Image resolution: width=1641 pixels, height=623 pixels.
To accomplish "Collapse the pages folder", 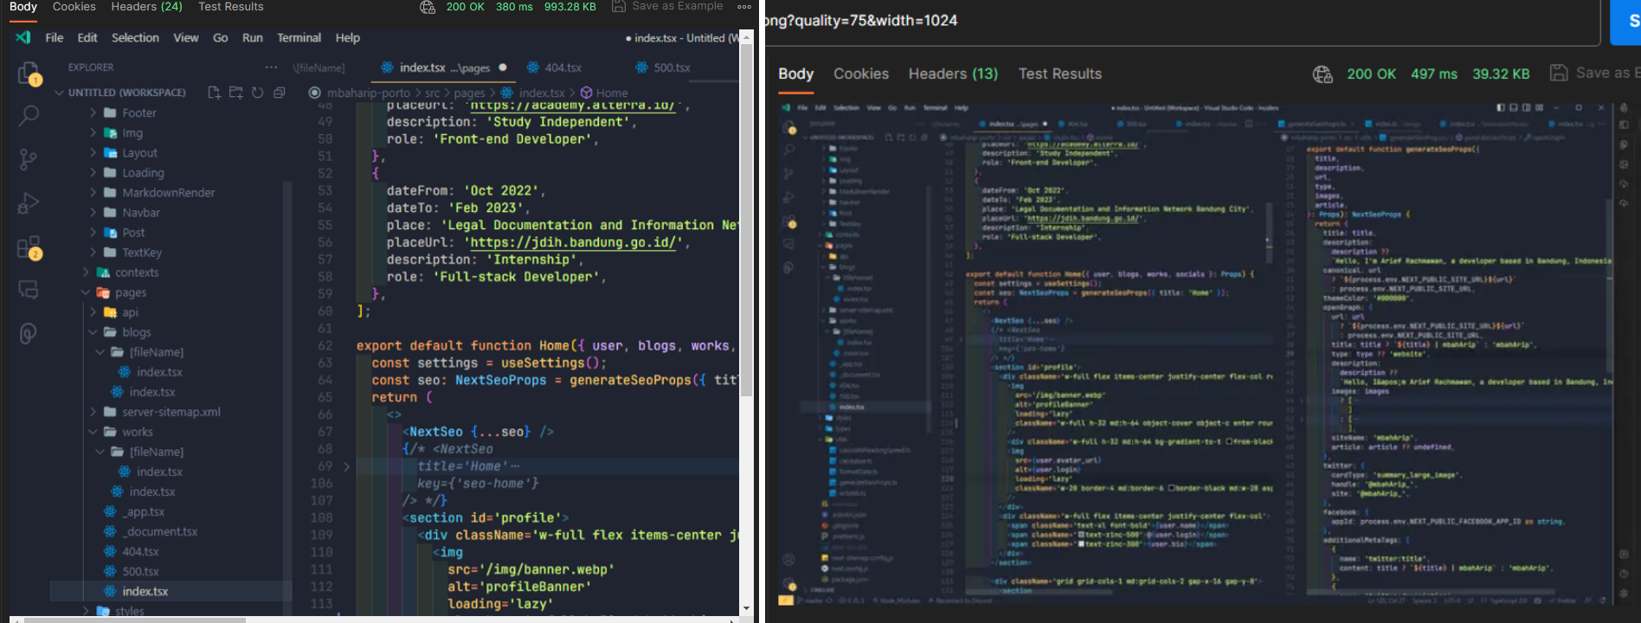I will [x=86, y=292].
